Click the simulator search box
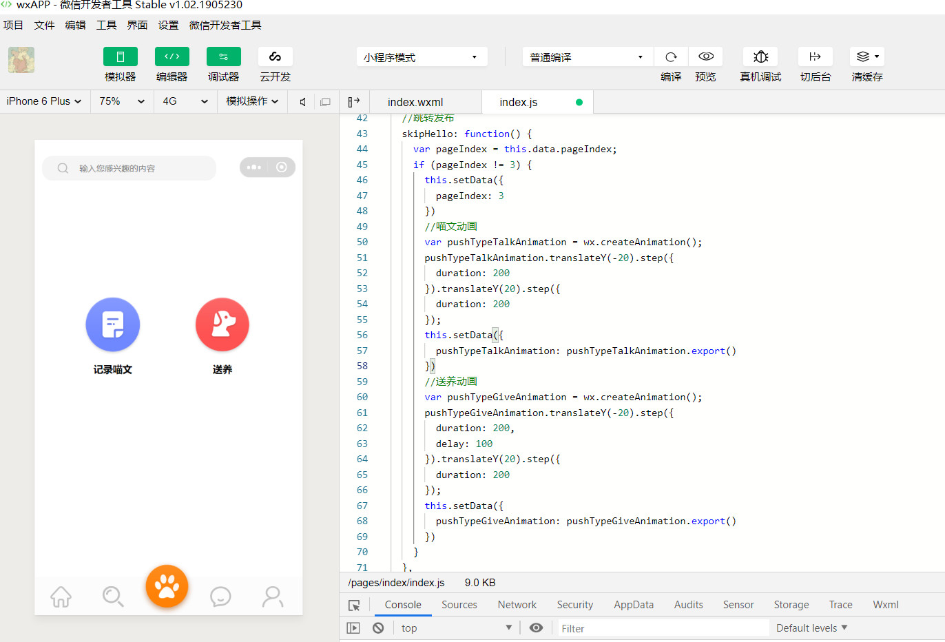Screen dimensions: 945x642 pos(129,168)
